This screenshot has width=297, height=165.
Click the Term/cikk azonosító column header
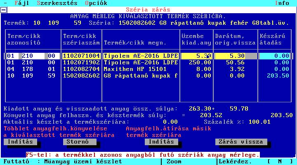point(24,40)
